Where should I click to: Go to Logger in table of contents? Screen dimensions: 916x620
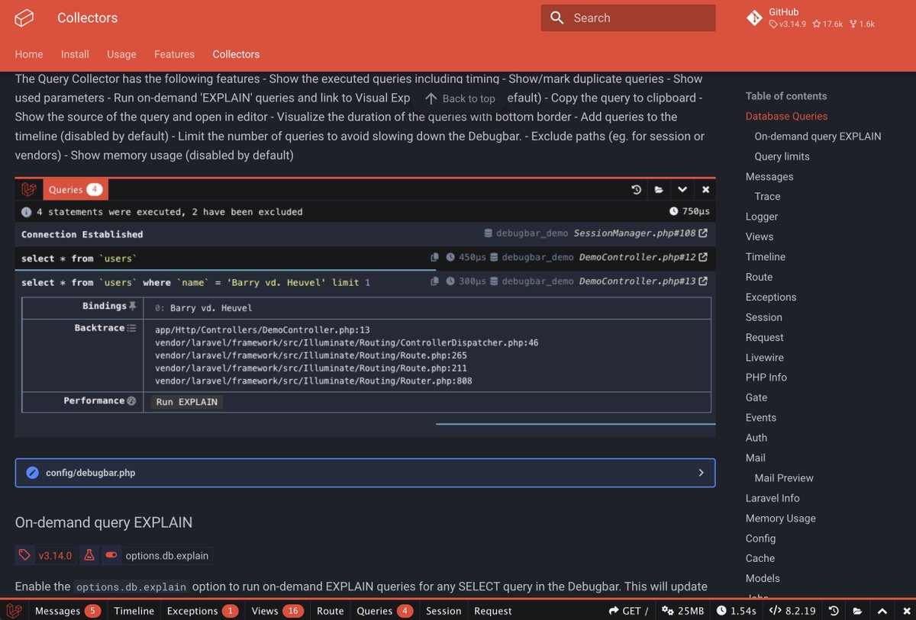point(762,217)
